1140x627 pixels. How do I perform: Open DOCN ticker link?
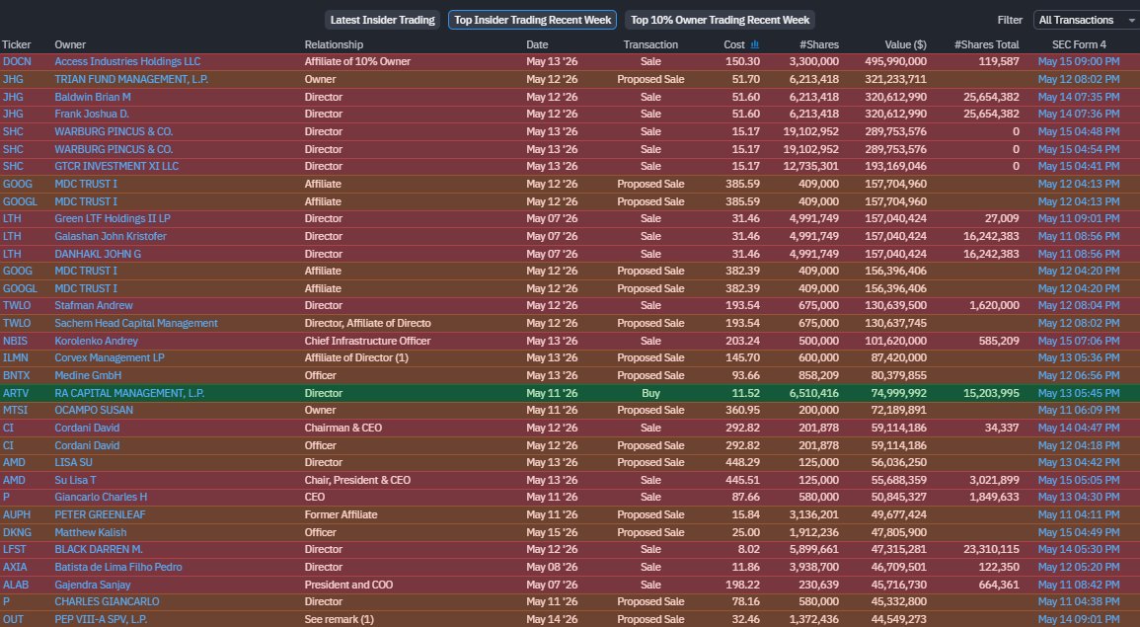[x=17, y=62]
